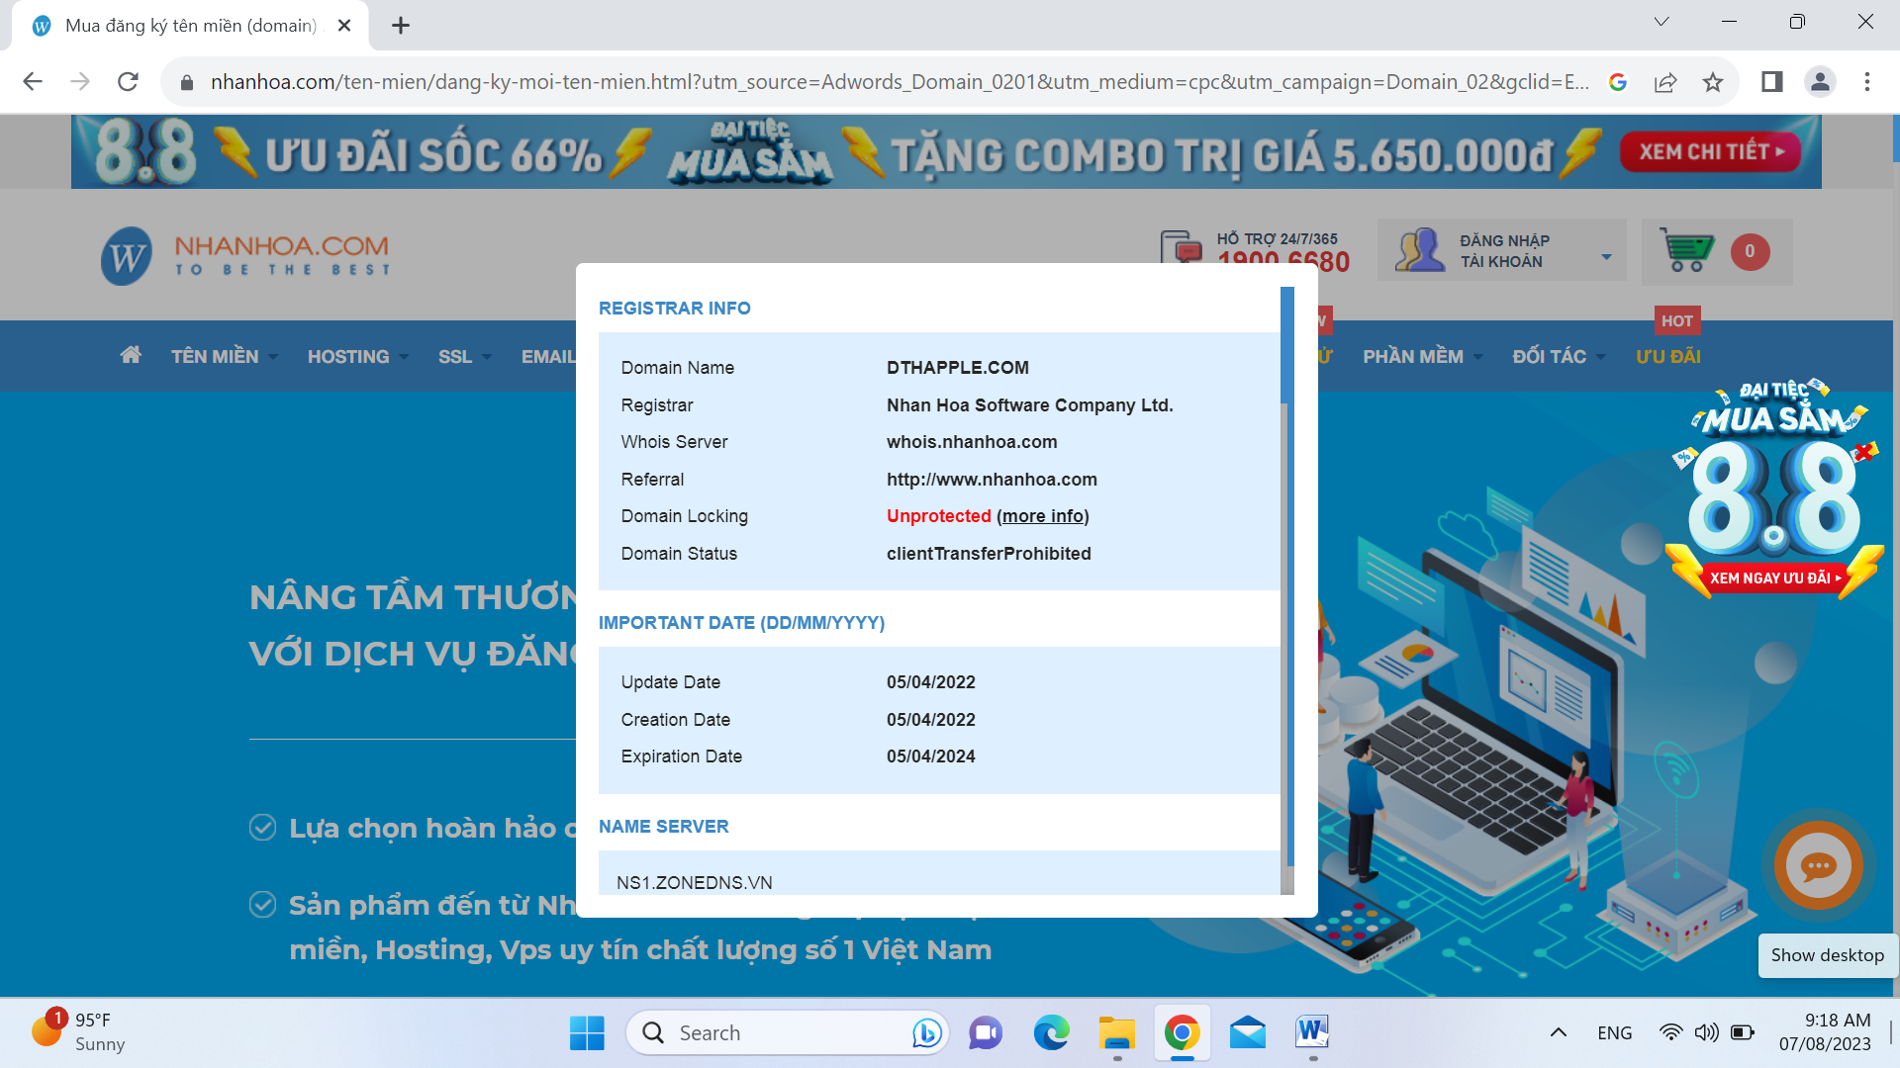Click the Unprotected domain locking status

tap(938, 516)
